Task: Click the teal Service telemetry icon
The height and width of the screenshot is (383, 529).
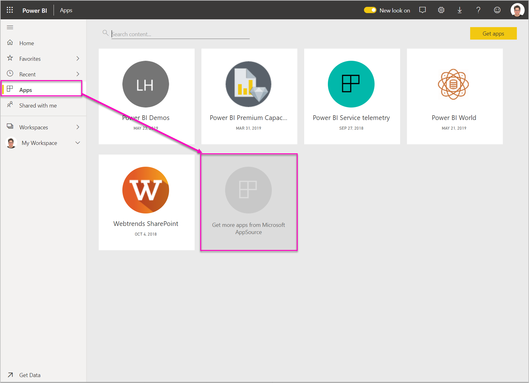Action: coord(351,84)
